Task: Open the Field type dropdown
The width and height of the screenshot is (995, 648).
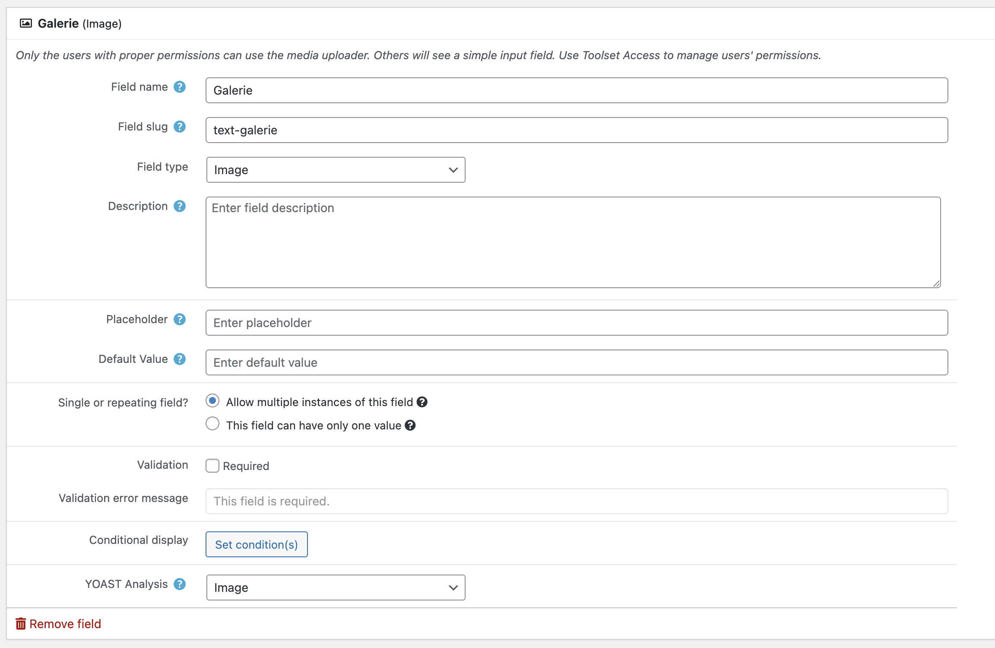Action: [x=336, y=170]
